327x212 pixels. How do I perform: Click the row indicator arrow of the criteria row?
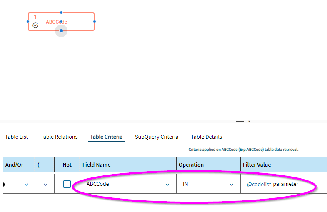[x=4, y=184]
